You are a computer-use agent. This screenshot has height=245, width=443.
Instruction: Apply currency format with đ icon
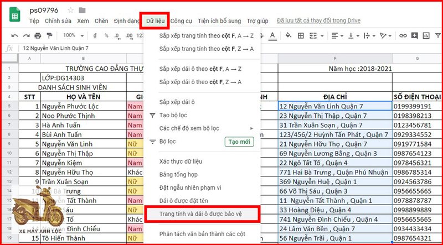point(95,35)
